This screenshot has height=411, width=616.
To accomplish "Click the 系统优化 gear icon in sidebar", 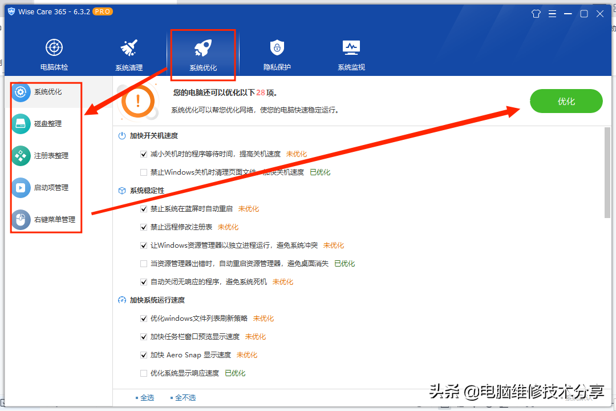I will coord(21,92).
